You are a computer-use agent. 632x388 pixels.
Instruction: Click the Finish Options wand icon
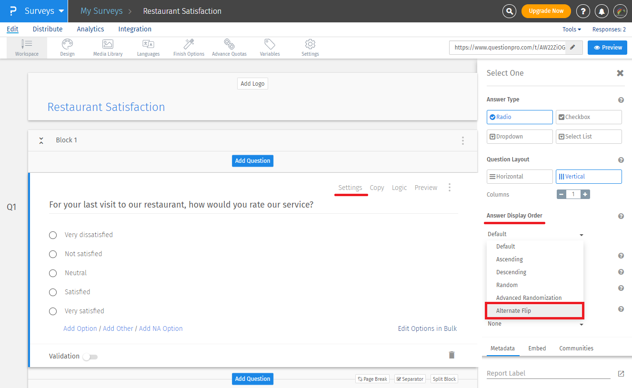point(189,44)
